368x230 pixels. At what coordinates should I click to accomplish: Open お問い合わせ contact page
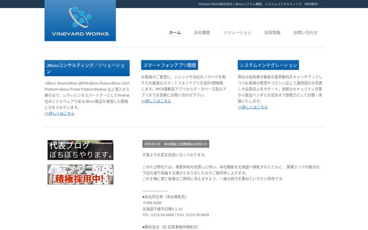click(305, 33)
